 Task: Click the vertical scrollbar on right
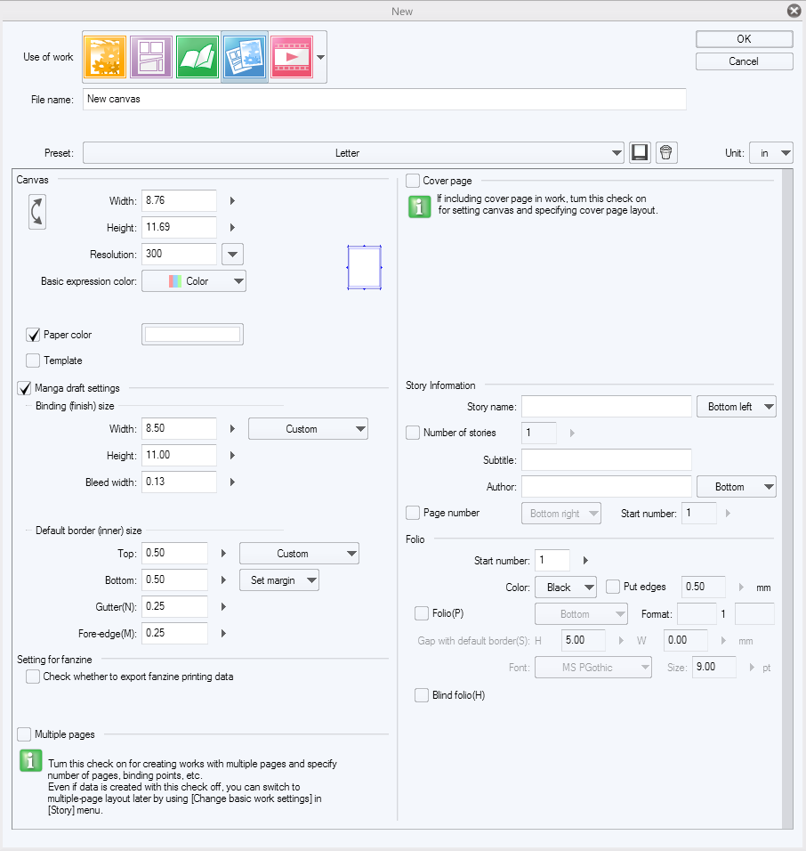point(787,498)
